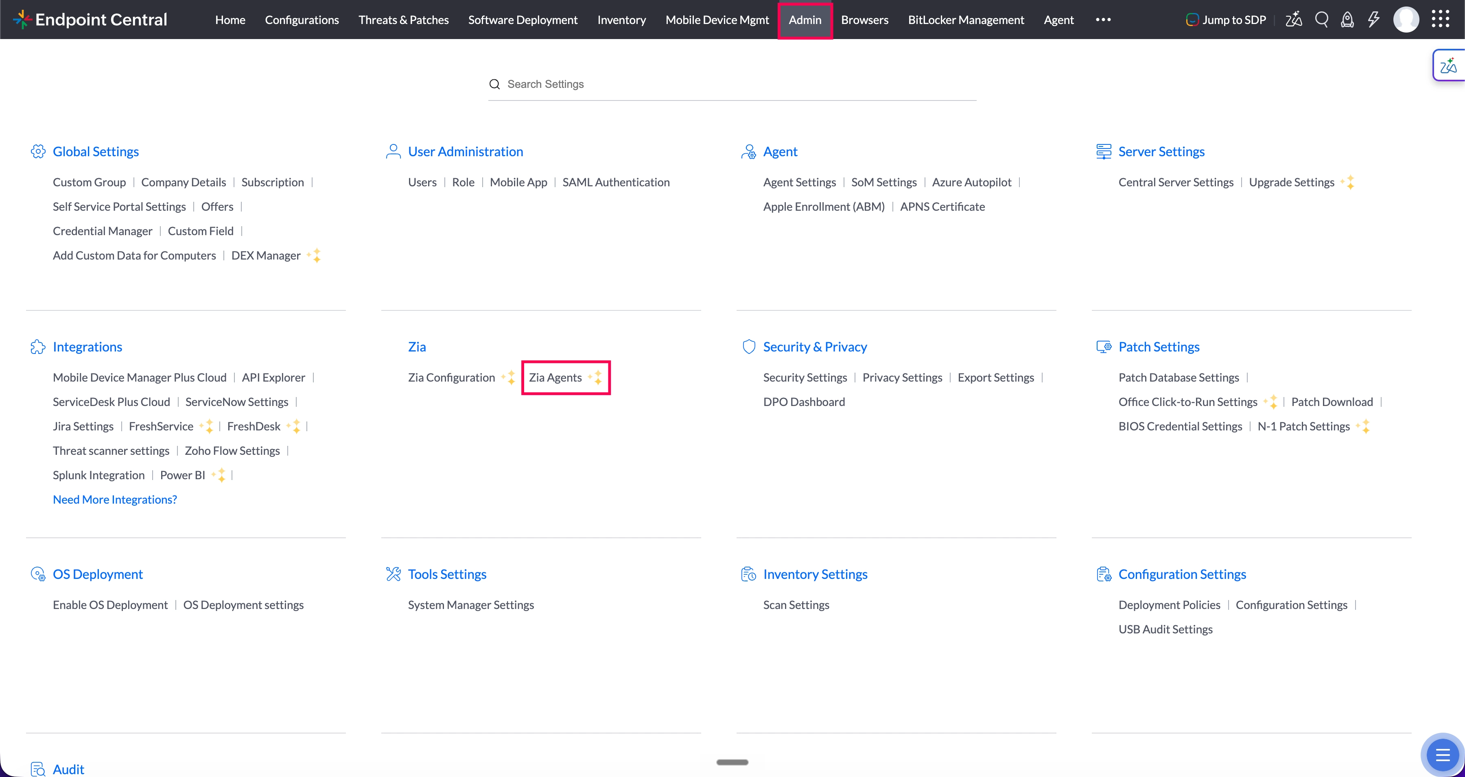Open Jump to SDP shortcut
Viewport: 1465px width, 777px height.
(1226, 20)
